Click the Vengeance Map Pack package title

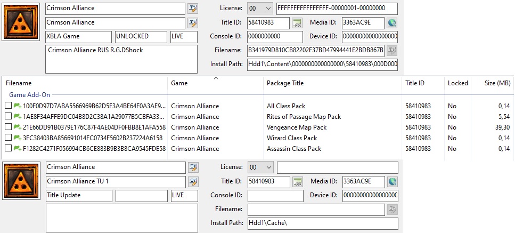coord(297,127)
